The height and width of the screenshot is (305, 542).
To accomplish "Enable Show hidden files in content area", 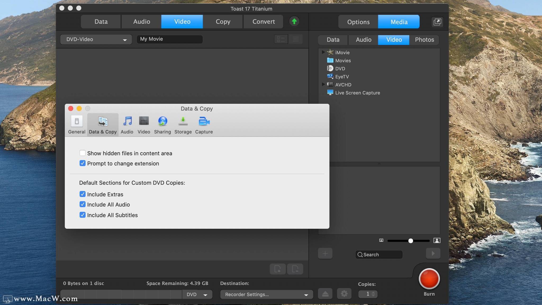I will pyautogui.click(x=83, y=153).
